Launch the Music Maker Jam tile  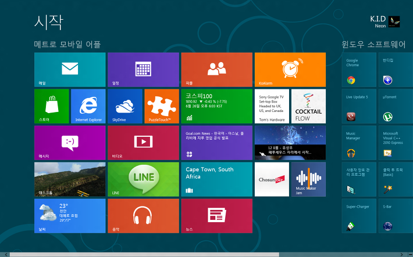[308, 179]
